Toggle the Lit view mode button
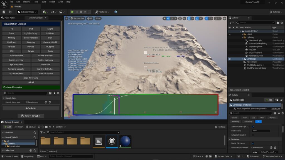285x160 pixels. (x=90, y=18)
